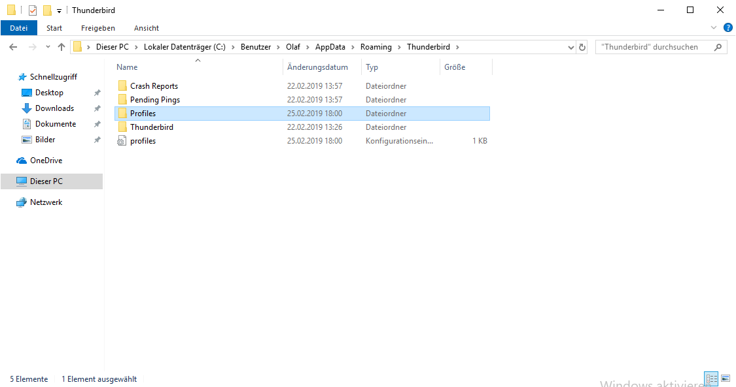
Task: Select the profiles configuration file icon
Action: coord(122,140)
